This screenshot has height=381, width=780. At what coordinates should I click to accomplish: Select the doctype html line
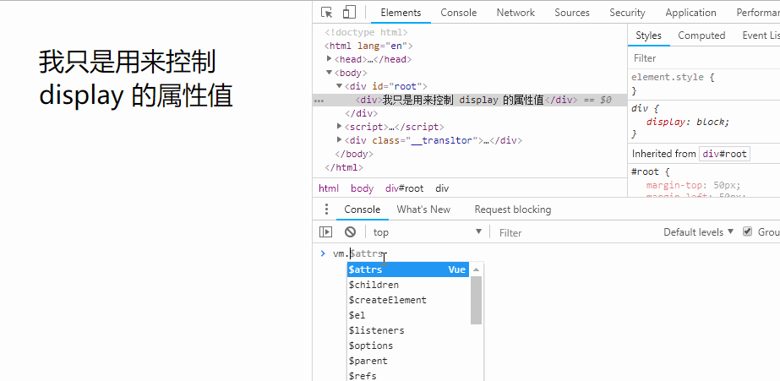(366, 32)
